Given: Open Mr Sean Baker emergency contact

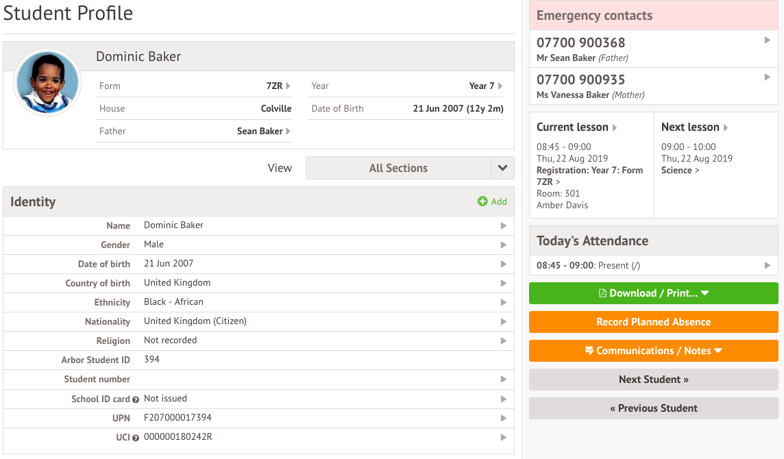Looking at the screenshot, I should tap(653, 49).
